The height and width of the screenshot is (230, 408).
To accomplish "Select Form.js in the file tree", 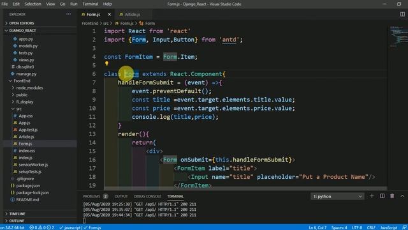I will click(25, 144).
